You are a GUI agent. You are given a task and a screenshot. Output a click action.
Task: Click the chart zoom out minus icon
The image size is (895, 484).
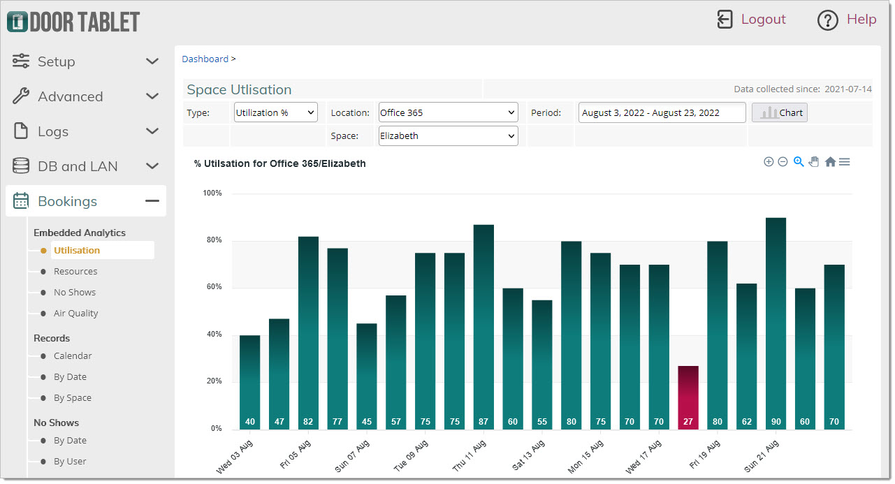783,162
